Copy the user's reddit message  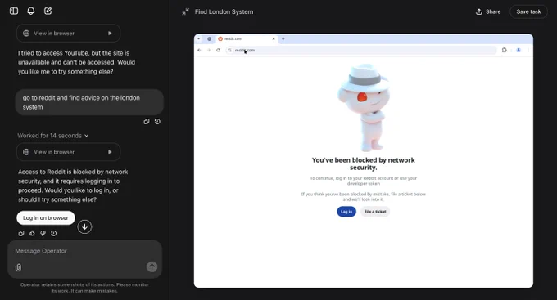(x=147, y=122)
